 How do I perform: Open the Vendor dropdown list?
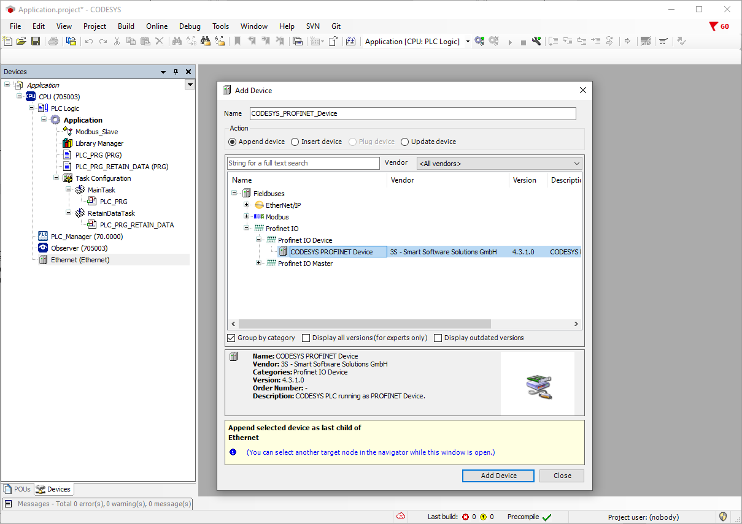(x=499, y=164)
